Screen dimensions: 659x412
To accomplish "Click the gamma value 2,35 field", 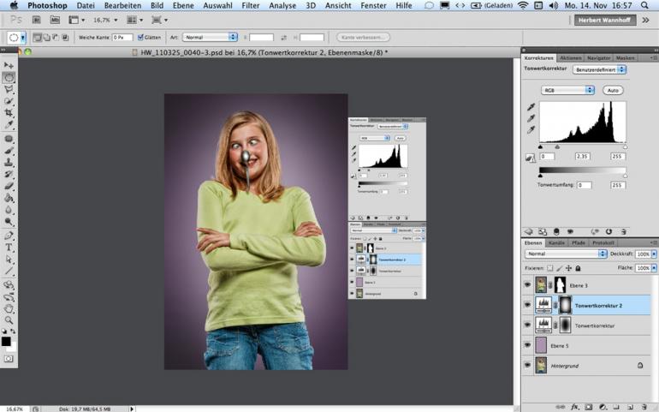I will pos(582,156).
